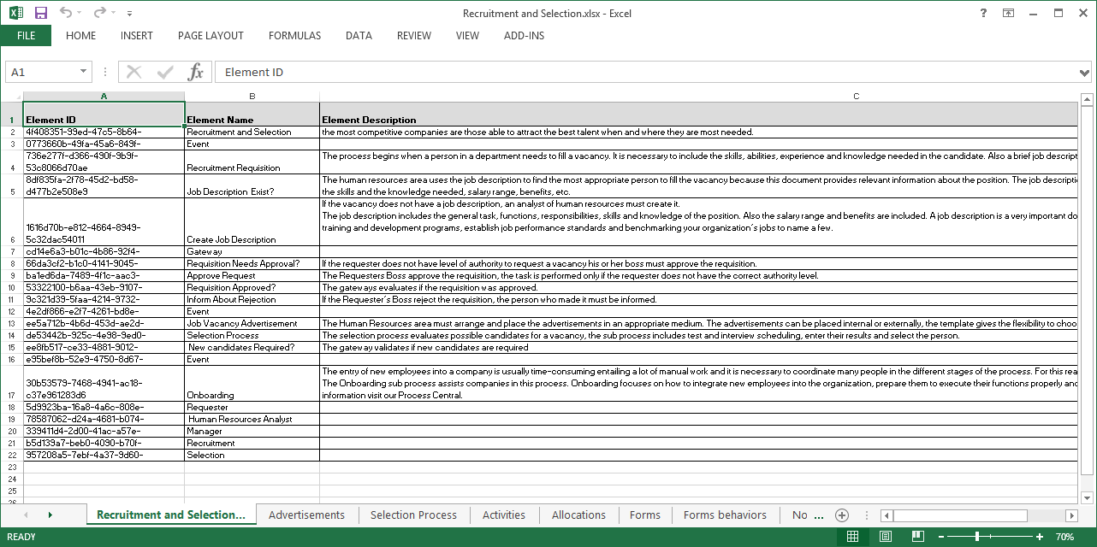Switch to the HOME ribbon tab

[x=80, y=36]
